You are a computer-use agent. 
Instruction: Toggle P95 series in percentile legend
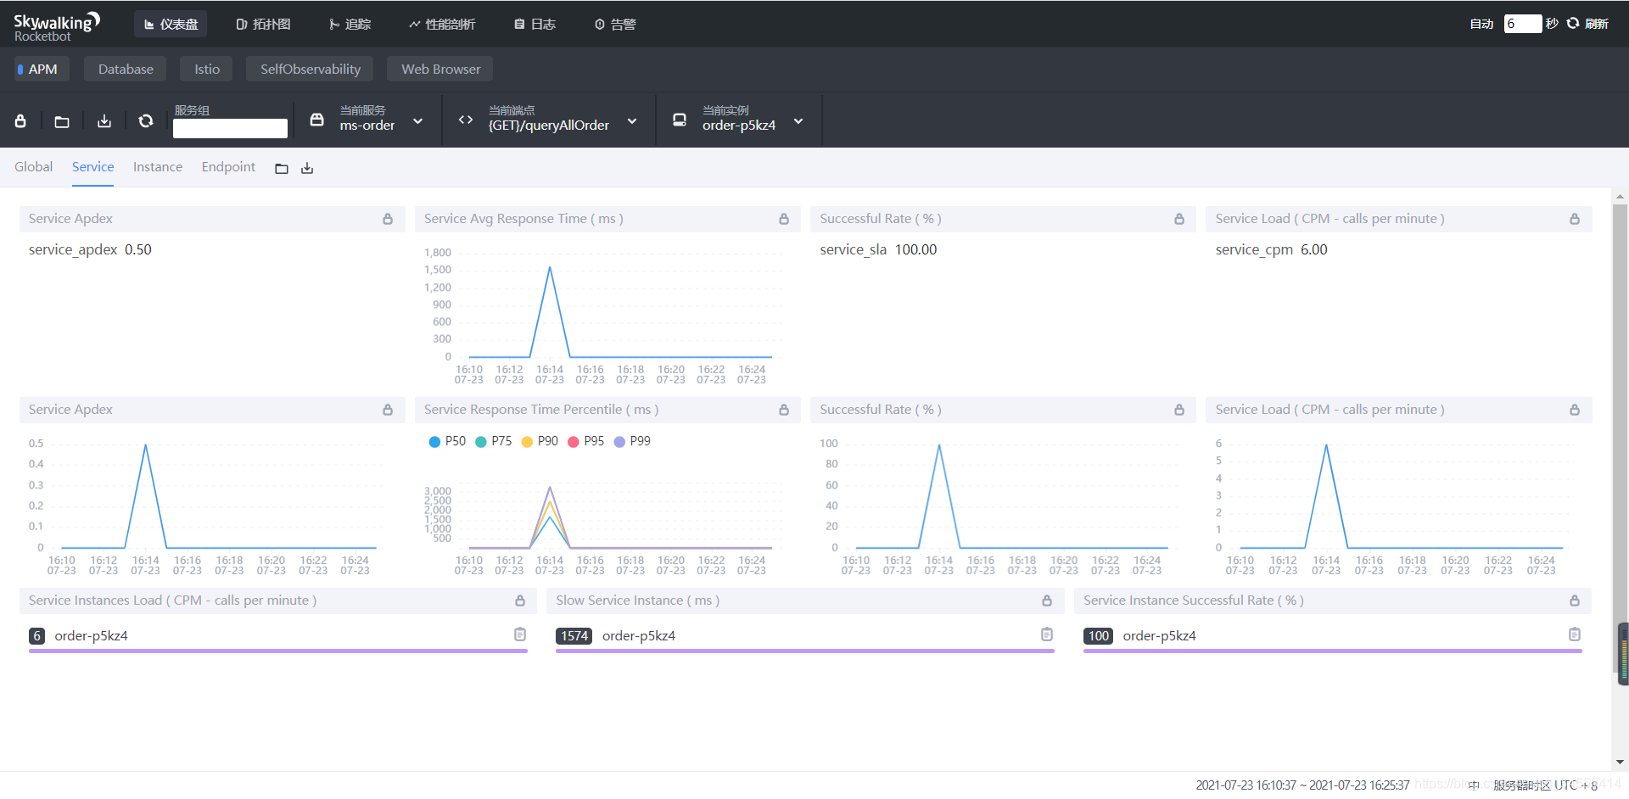pyautogui.click(x=585, y=441)
